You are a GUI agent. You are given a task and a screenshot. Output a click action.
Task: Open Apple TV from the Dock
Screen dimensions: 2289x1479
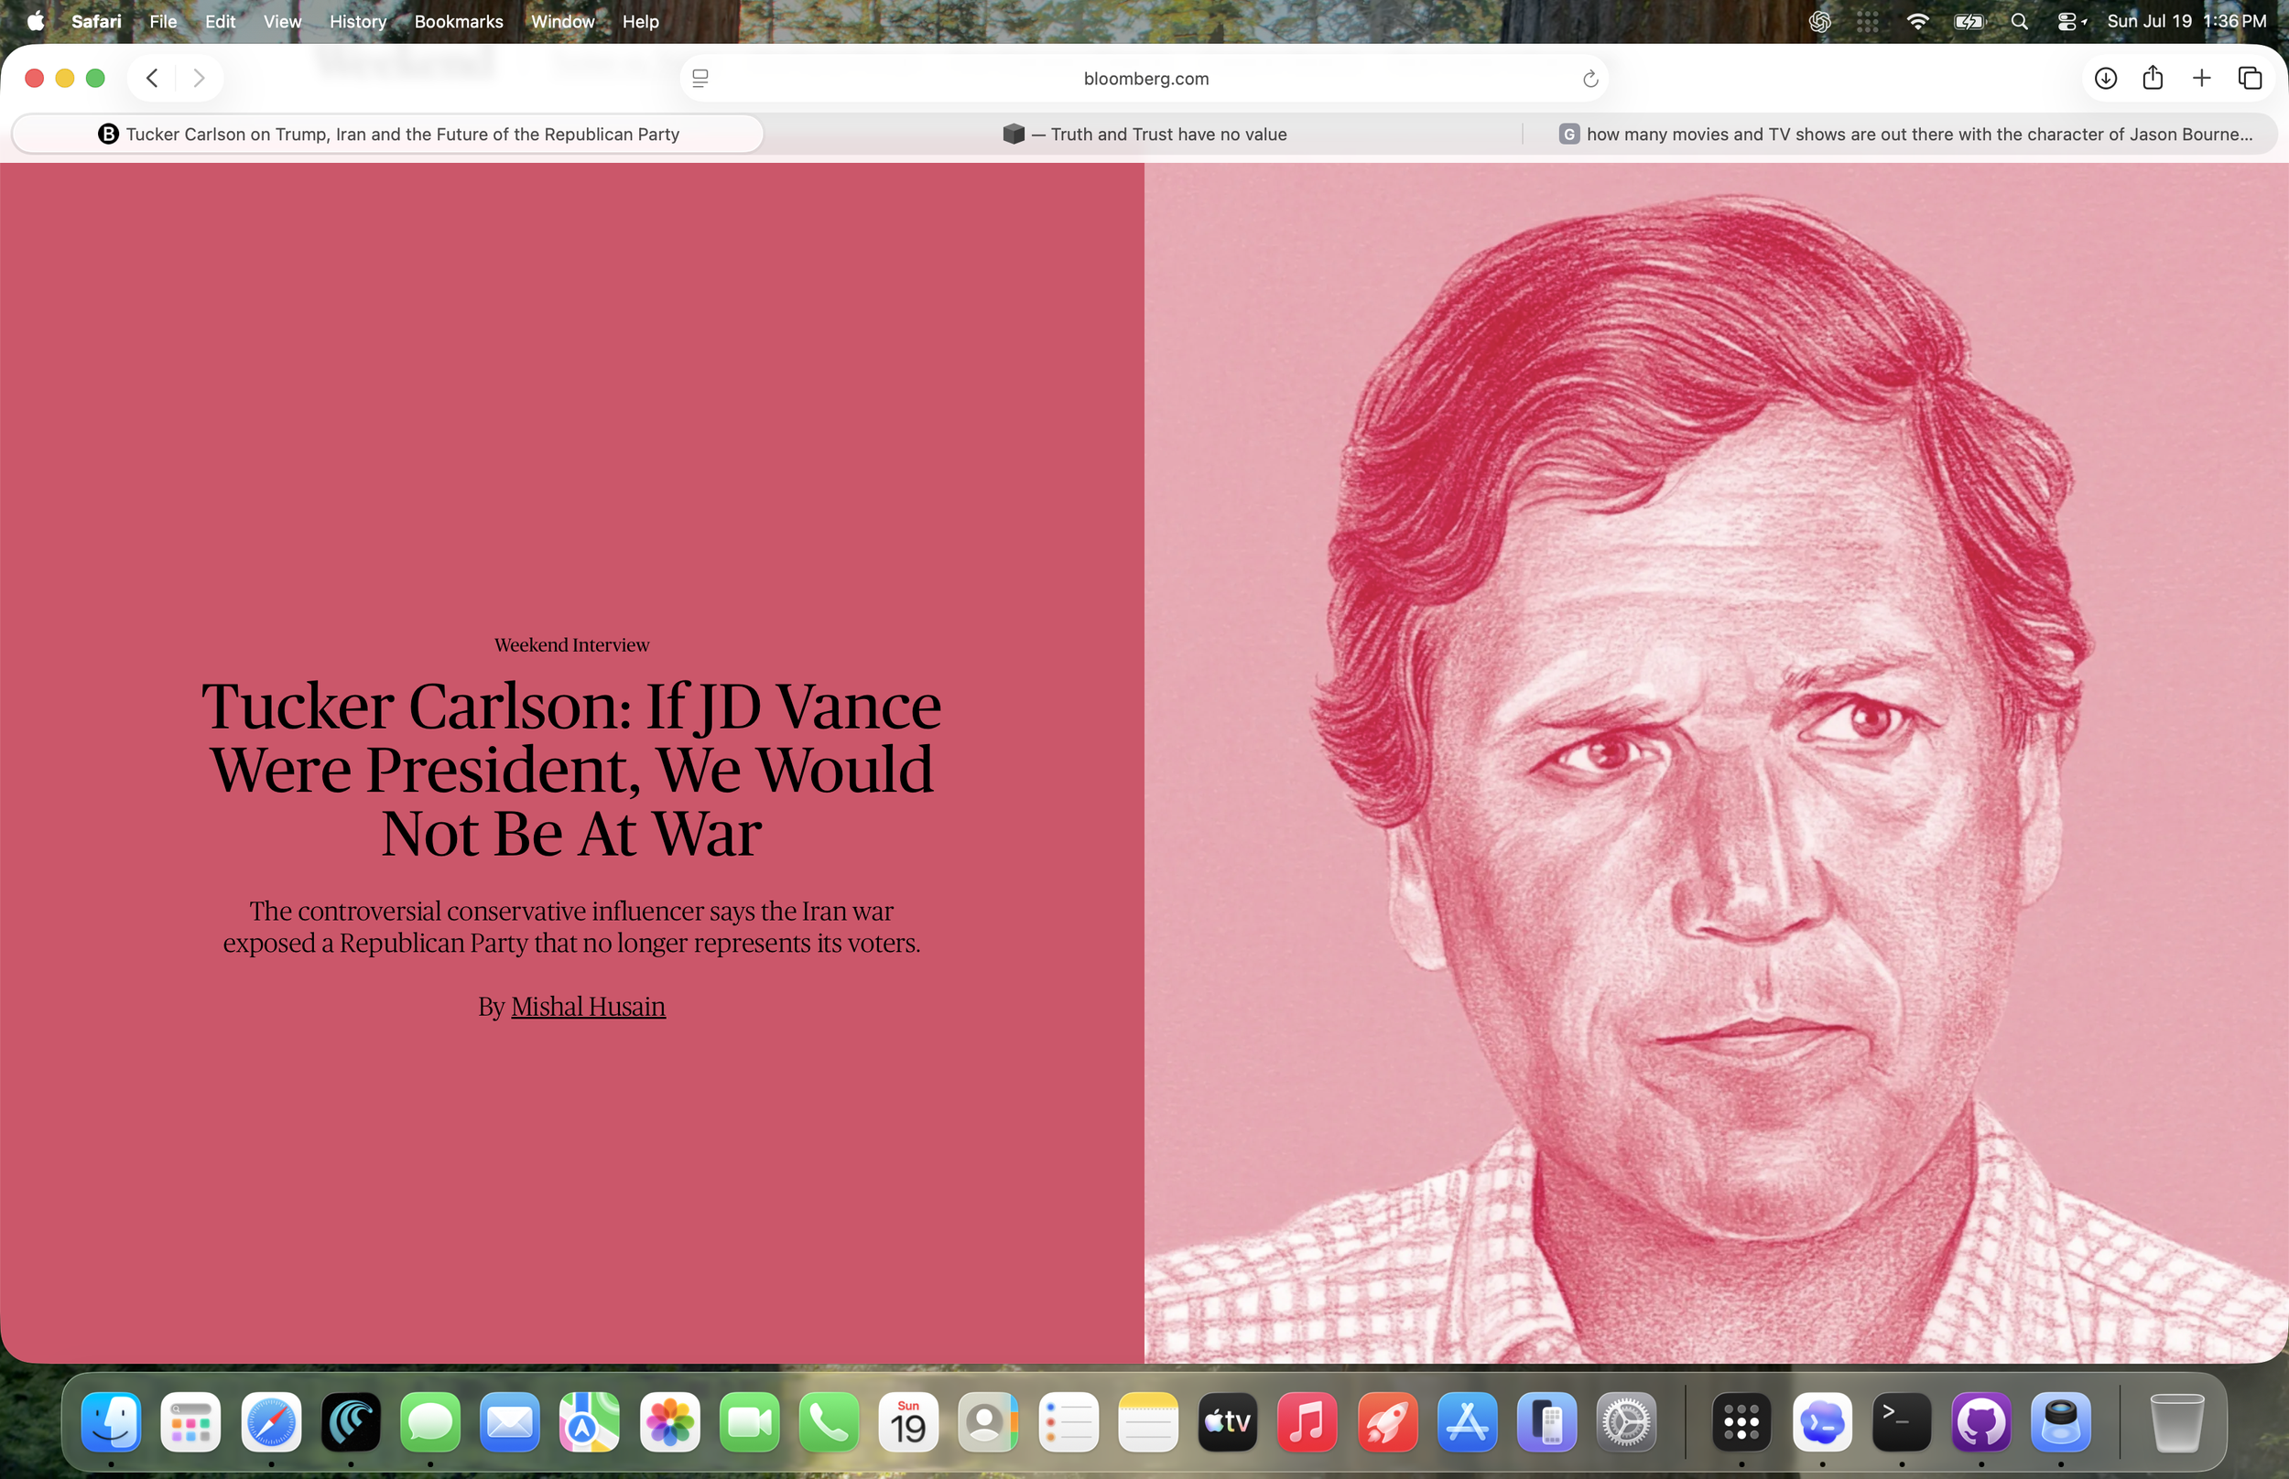1228,1422
